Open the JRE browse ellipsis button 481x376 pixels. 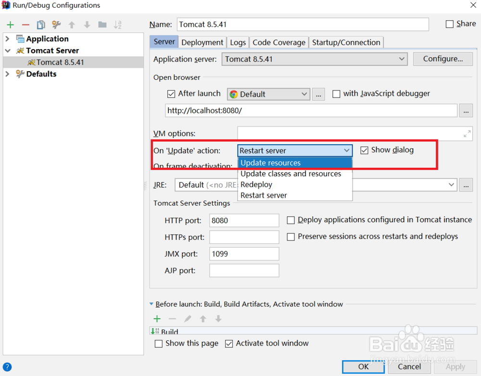click(x=466, y=185)
